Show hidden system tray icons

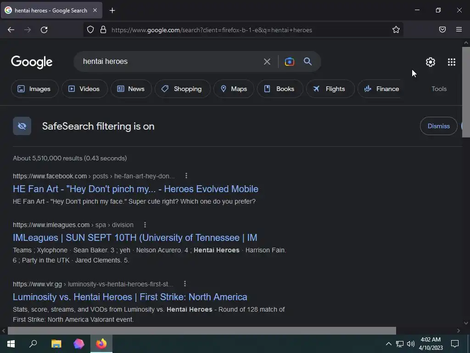(x=388, y=344)
